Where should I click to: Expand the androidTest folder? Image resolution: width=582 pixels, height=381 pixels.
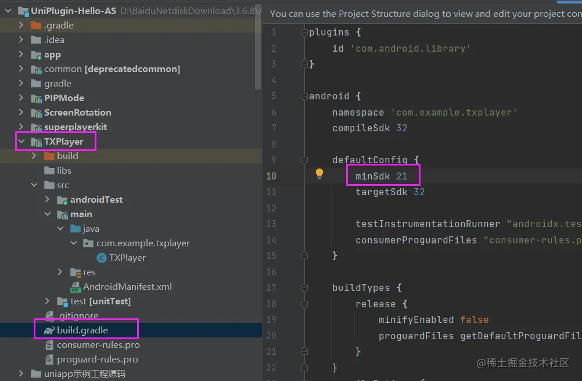(x=47, y=199)
